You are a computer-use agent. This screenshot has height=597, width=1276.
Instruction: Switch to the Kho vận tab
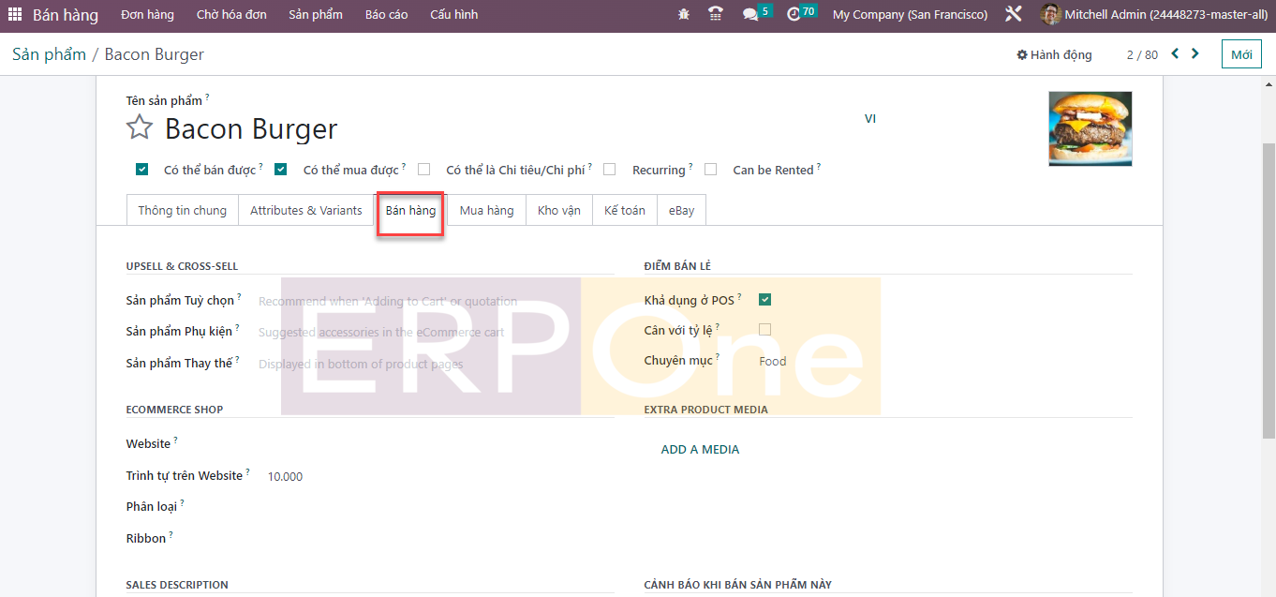(x=559, y=211)
